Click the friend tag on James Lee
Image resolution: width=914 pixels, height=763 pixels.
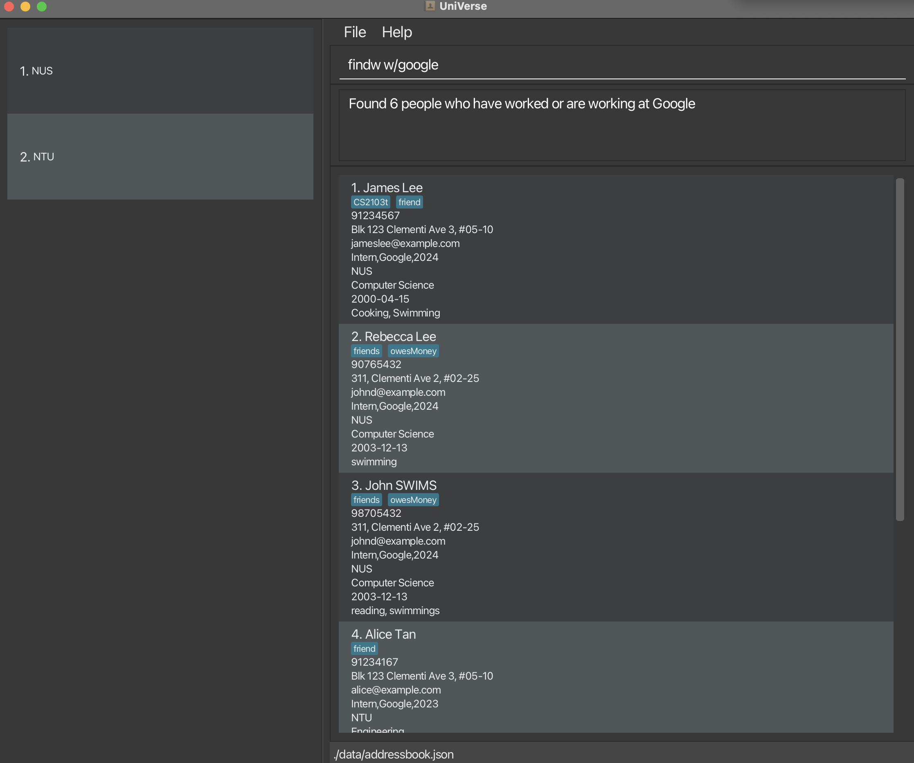(x=409, y=202)
